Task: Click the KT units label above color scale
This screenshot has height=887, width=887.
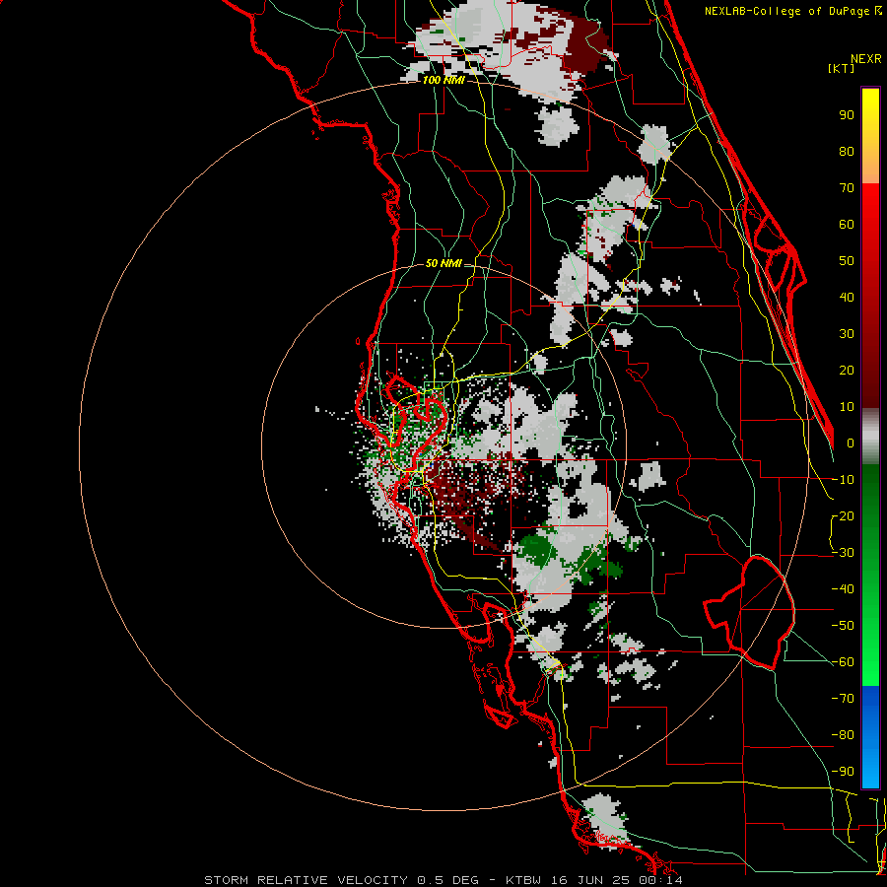Action: 842,68
